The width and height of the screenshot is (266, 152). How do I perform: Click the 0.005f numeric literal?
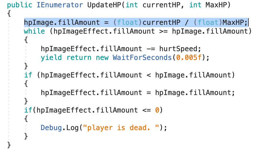click(x=190, y=58)
